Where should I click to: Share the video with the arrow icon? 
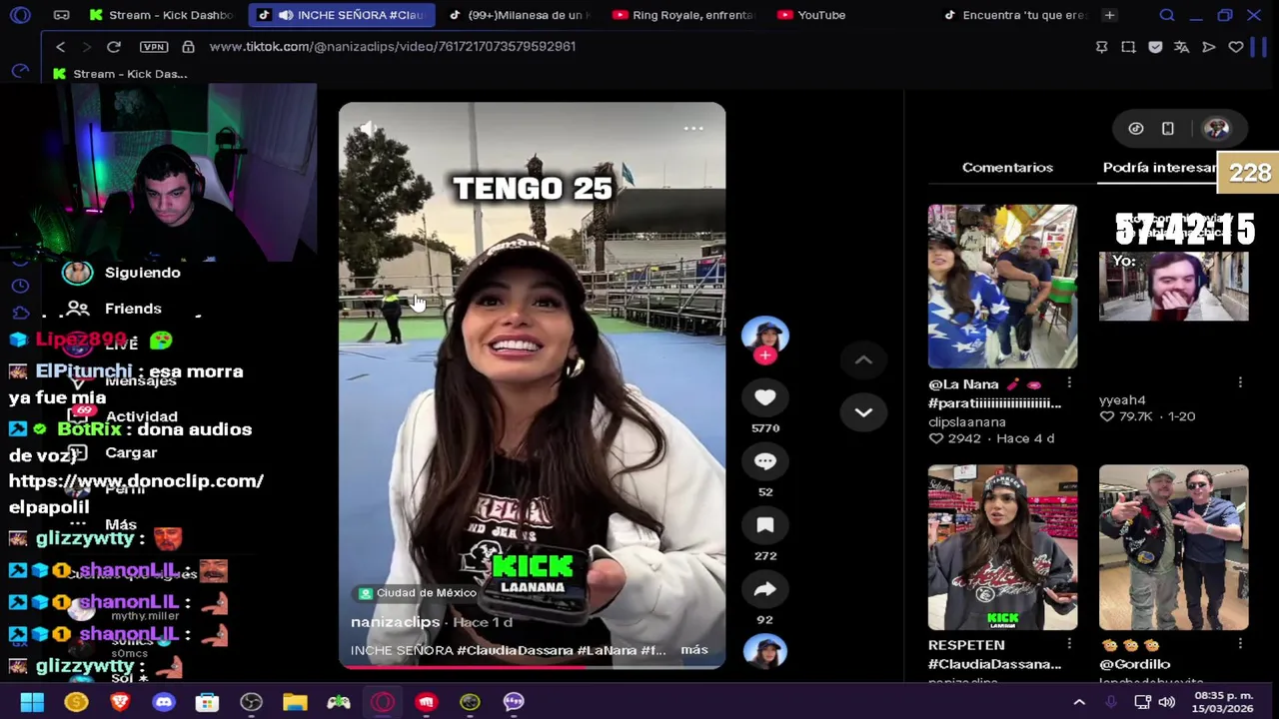click(x=765, y=589)
